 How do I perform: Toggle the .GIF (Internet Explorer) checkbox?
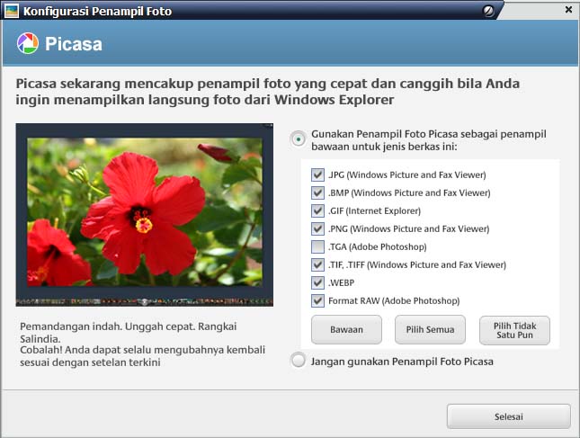click(317, 210)
